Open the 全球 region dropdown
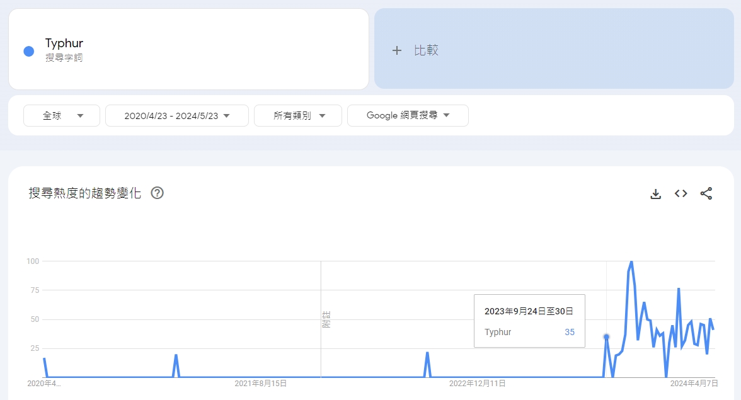Image resolution: width=741 pixels, height=400 pixels. click(x=62, y=116)
